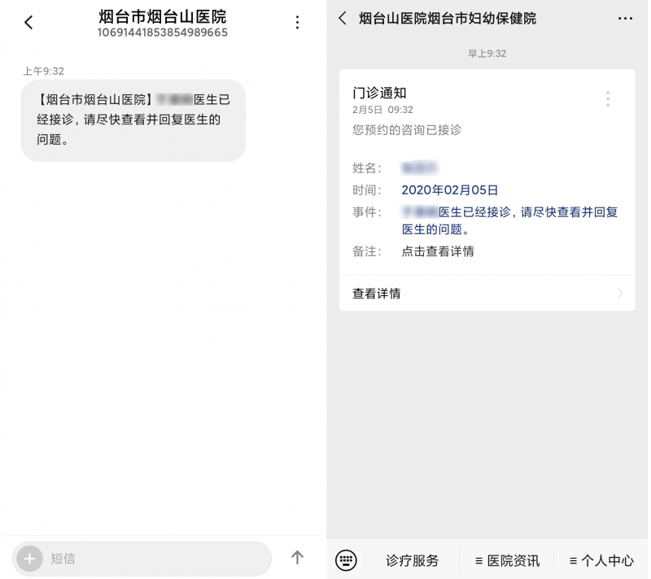This screenshot has height=579, width=651.
Task: Focus the 短信 message input field
Action: 155,559
